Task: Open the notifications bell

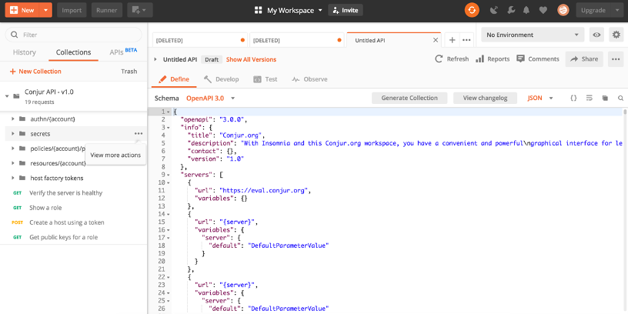Action: [x=527, y=10]
